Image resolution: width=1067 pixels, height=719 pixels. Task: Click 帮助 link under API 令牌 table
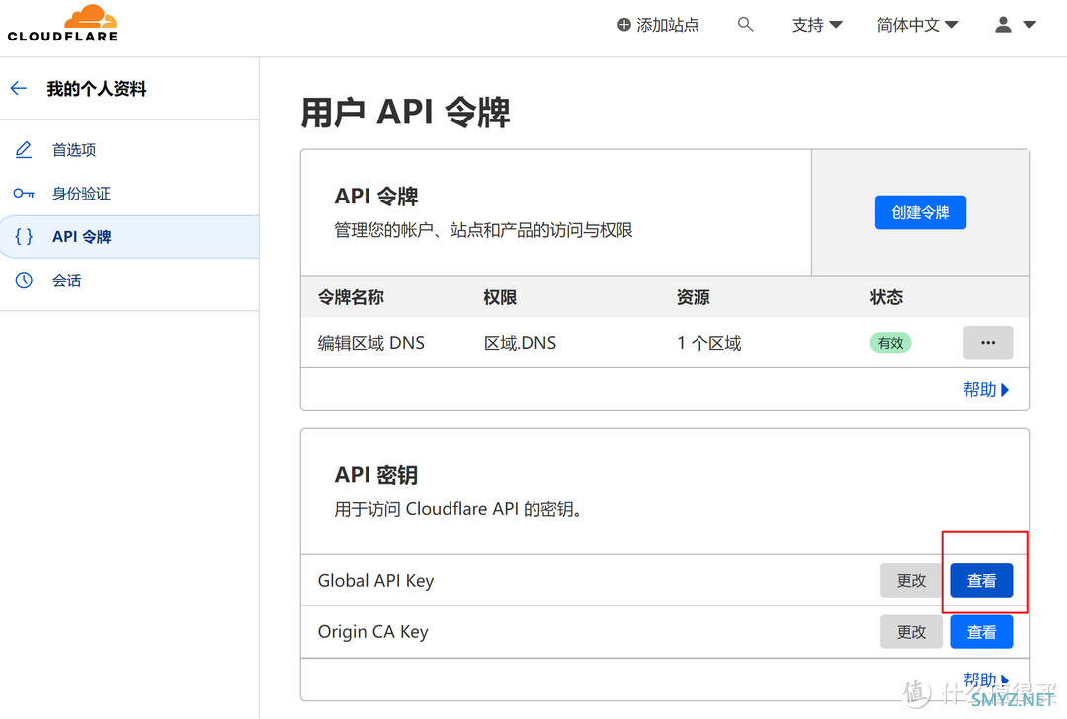[986, 390]
